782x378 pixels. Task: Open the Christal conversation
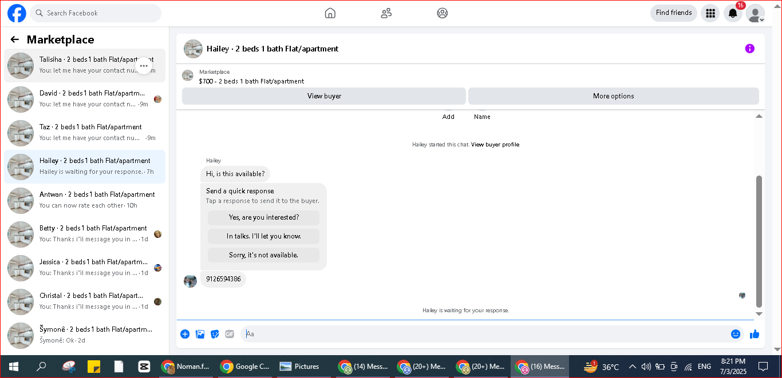pyautogui.click(x=85, y=302)
